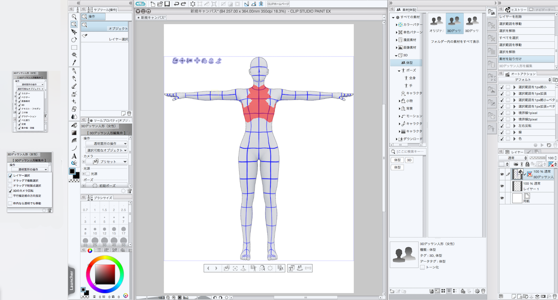
Task: Select the Fill bucket tool
Action: click(x=74, y=125)
